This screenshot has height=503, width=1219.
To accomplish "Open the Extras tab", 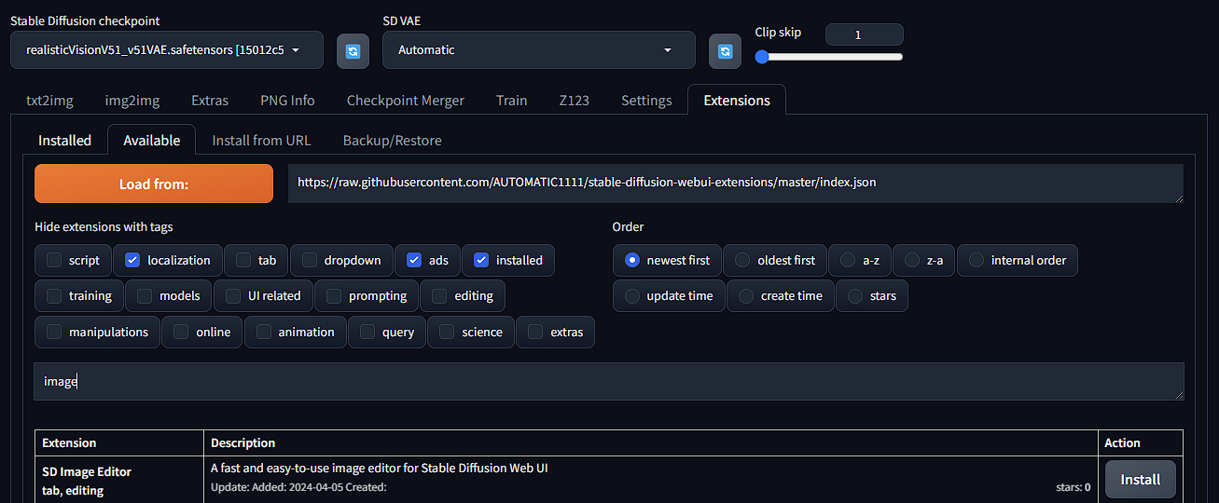I will tap(210, 101).
